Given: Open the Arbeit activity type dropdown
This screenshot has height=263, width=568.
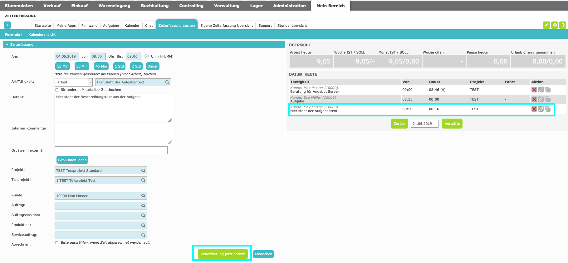Looking at the screenshot, I should point(90,82).
